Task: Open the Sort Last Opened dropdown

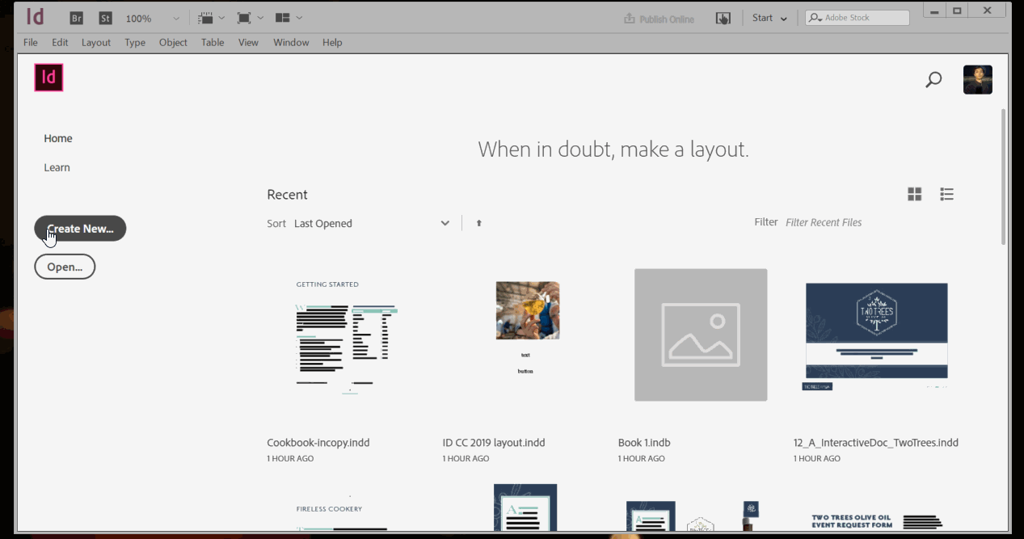Action: pyautogui.click(x=372, y=223)
